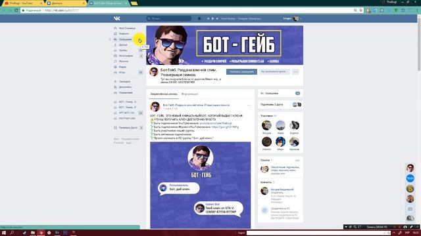Select the Закреплённая запись tab
This screenshot has height=236, width=421.
coord(164,94)
